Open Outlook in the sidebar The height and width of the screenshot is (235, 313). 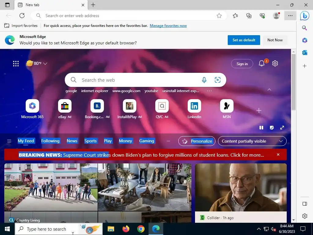pos(304,53)
